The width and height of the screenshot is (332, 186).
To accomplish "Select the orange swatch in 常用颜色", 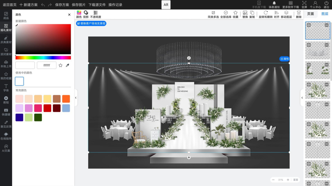I will click(66, 99).
